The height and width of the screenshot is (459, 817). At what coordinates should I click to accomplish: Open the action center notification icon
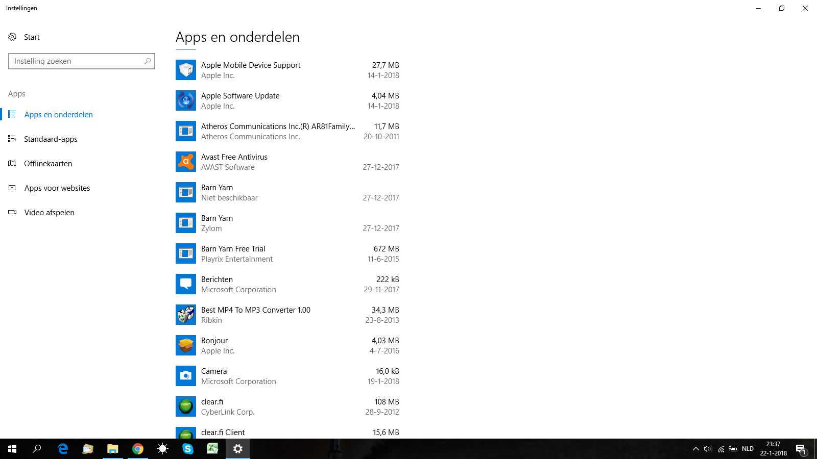[x=801, y=449]
